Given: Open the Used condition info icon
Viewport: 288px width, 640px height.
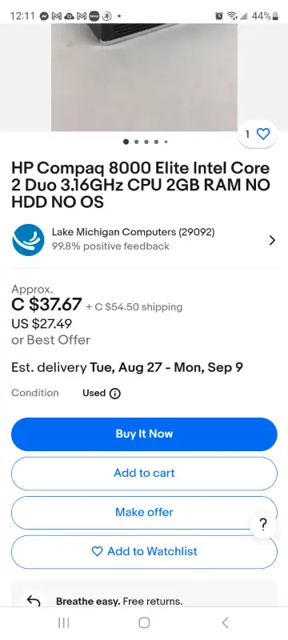Looking at the screenshot, I should [115, 394].
